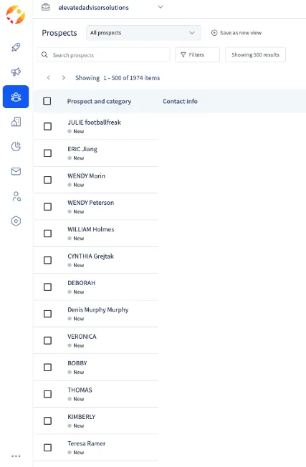Toggle the select-all checkbox in header

(47, 101)
